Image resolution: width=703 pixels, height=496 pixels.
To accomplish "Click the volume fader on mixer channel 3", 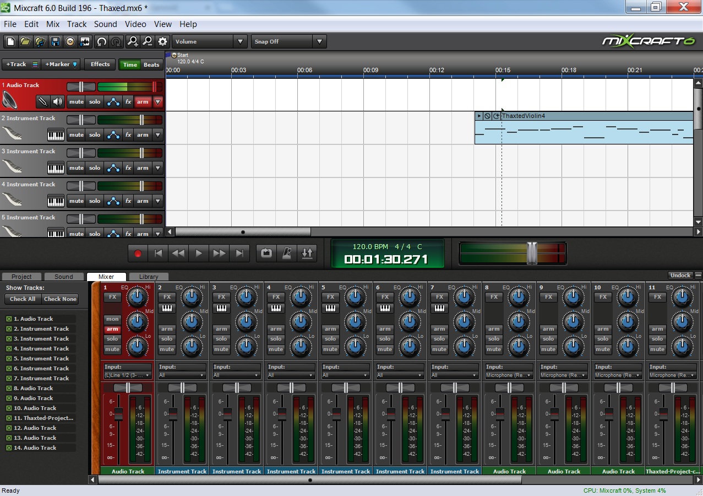I will point(227,413).
